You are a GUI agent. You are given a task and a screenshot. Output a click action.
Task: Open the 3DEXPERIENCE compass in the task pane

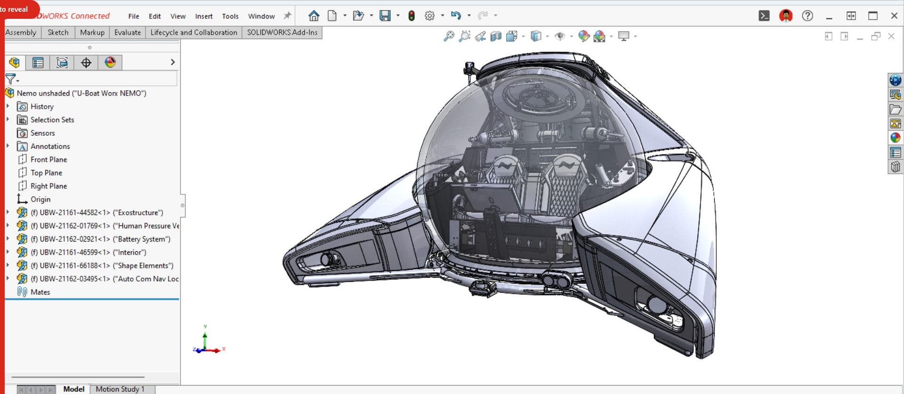pyautogui.click(x=895, y=80)
